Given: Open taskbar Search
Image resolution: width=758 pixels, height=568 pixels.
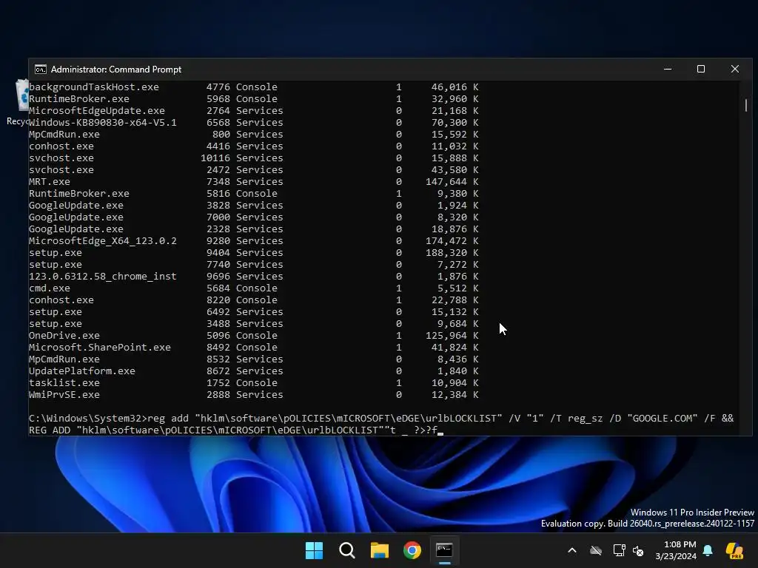Looking at the screenshot, I should (347, 550).
